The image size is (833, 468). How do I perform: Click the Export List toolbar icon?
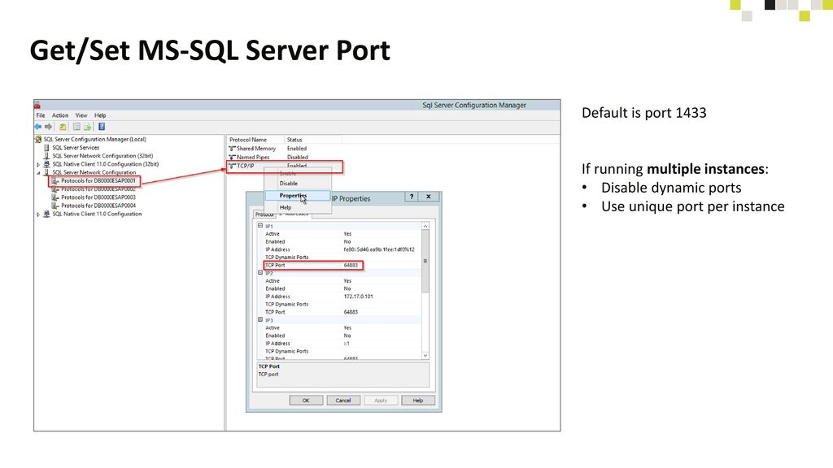(x=88, y=127)
